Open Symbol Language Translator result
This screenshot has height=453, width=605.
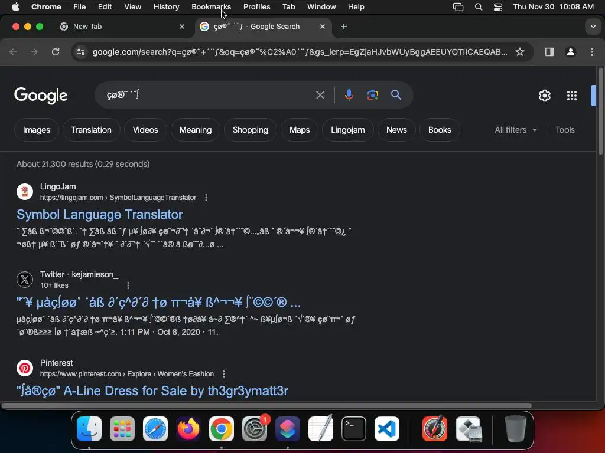(99, 214)
